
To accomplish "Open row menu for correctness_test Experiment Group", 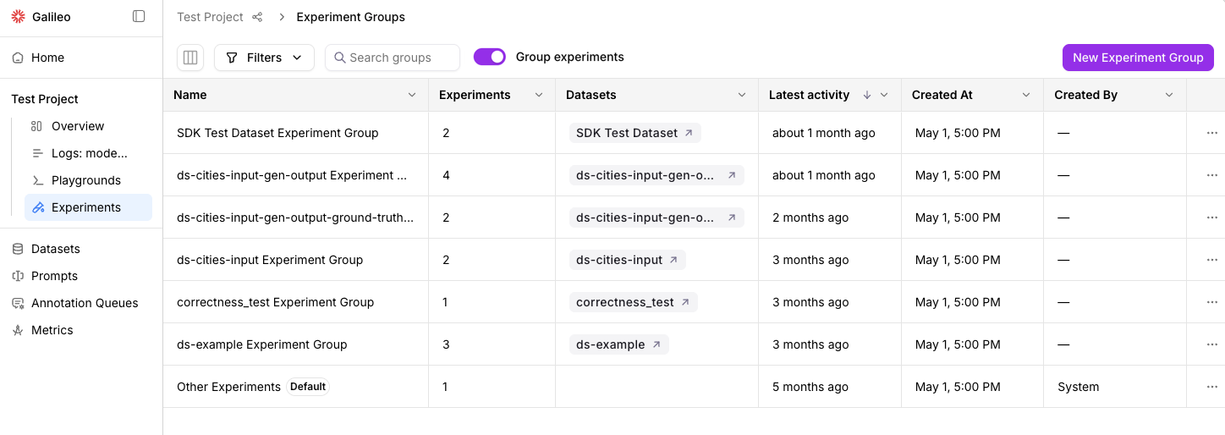I will coord(1211,302).
